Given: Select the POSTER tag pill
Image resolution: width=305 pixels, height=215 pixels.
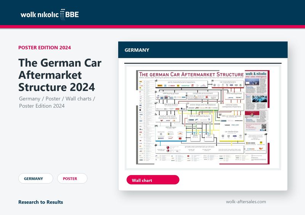Looking at the screenshot, I should tap(72, 178).
